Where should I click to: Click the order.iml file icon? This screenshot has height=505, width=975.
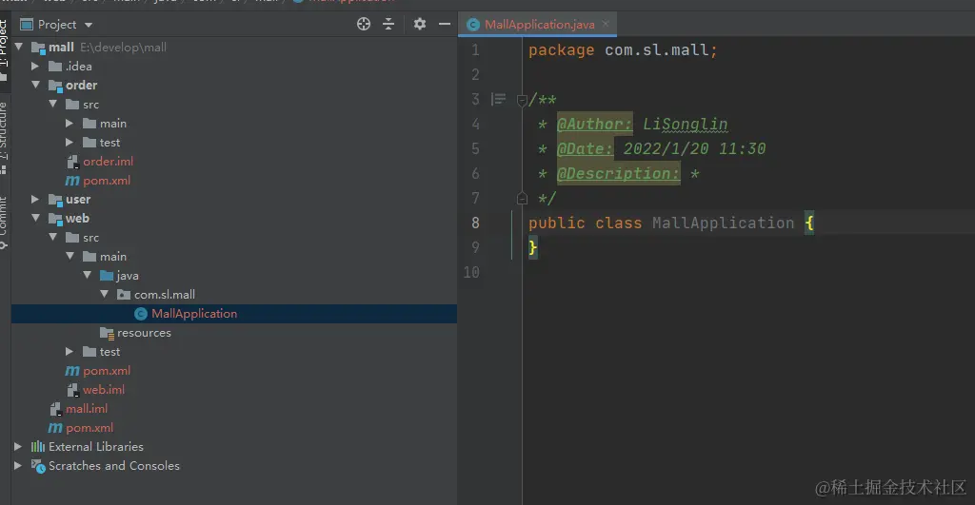72,162
